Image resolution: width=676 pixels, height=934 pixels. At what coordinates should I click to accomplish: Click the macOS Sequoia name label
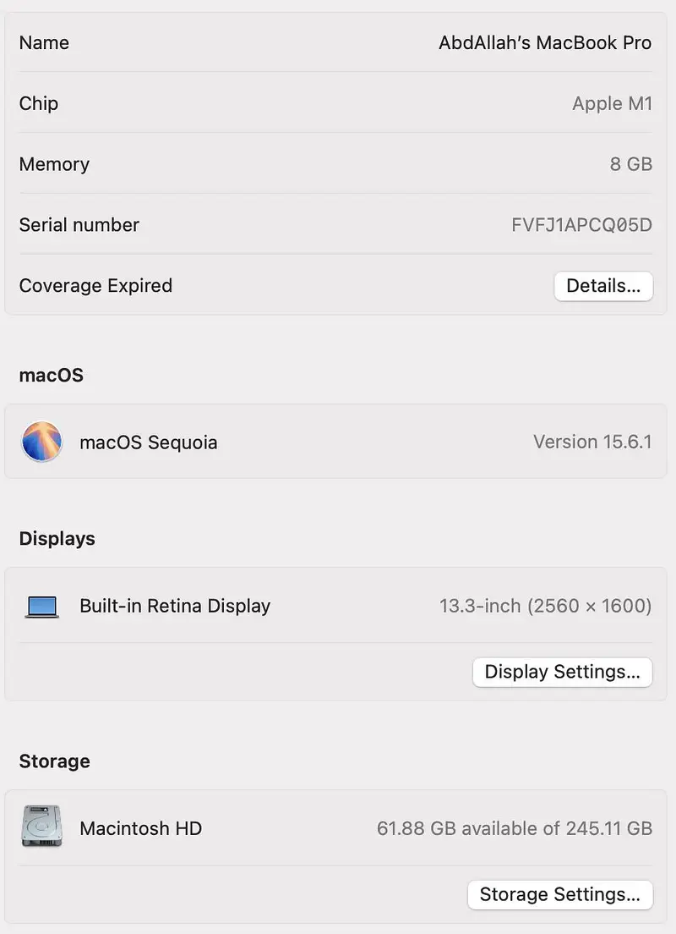(148, 442)
